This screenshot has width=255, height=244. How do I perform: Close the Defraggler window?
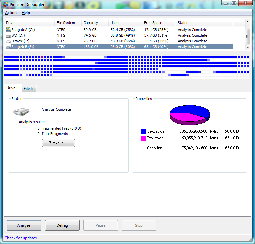coord(245,3)
